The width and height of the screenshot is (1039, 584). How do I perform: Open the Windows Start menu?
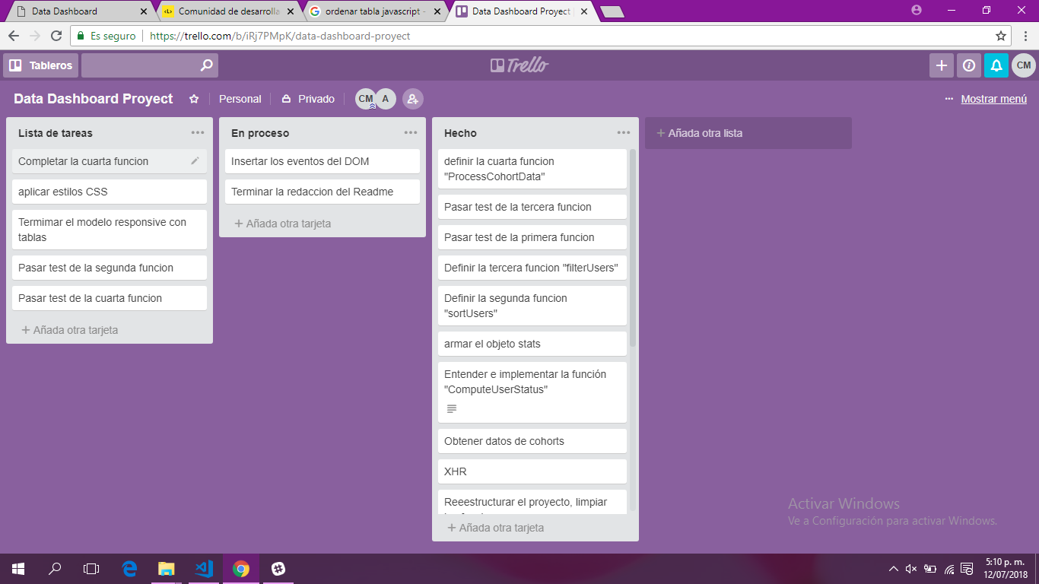click(18, 568)
